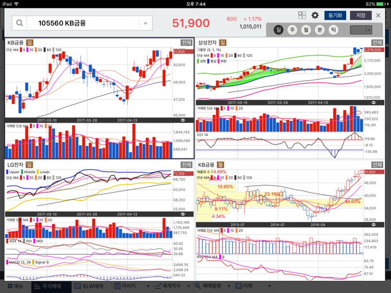Screen dimensions: 391x293
Task: Select the 분 minute period
Action: (320, 30)
